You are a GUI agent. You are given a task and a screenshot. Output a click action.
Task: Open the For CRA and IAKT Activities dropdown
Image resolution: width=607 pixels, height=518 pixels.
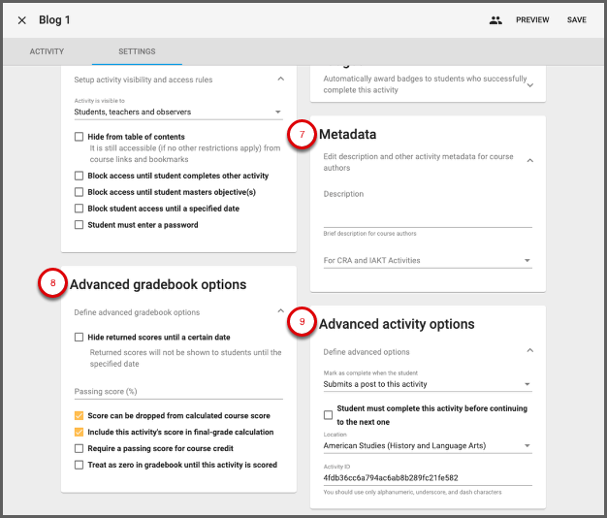point(428,260)
